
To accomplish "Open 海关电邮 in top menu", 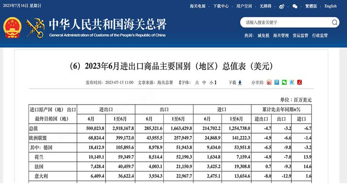I will [x=197, y=6].
